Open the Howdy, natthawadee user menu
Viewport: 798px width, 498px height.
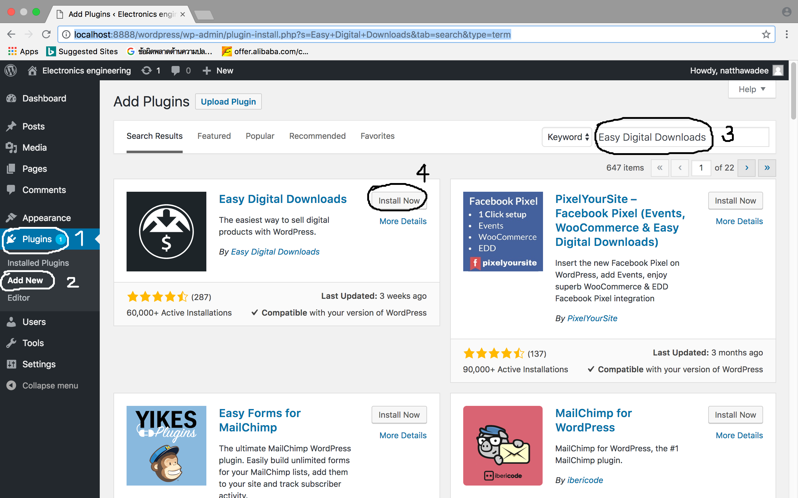pyautogui.click(x=736, y=70)
